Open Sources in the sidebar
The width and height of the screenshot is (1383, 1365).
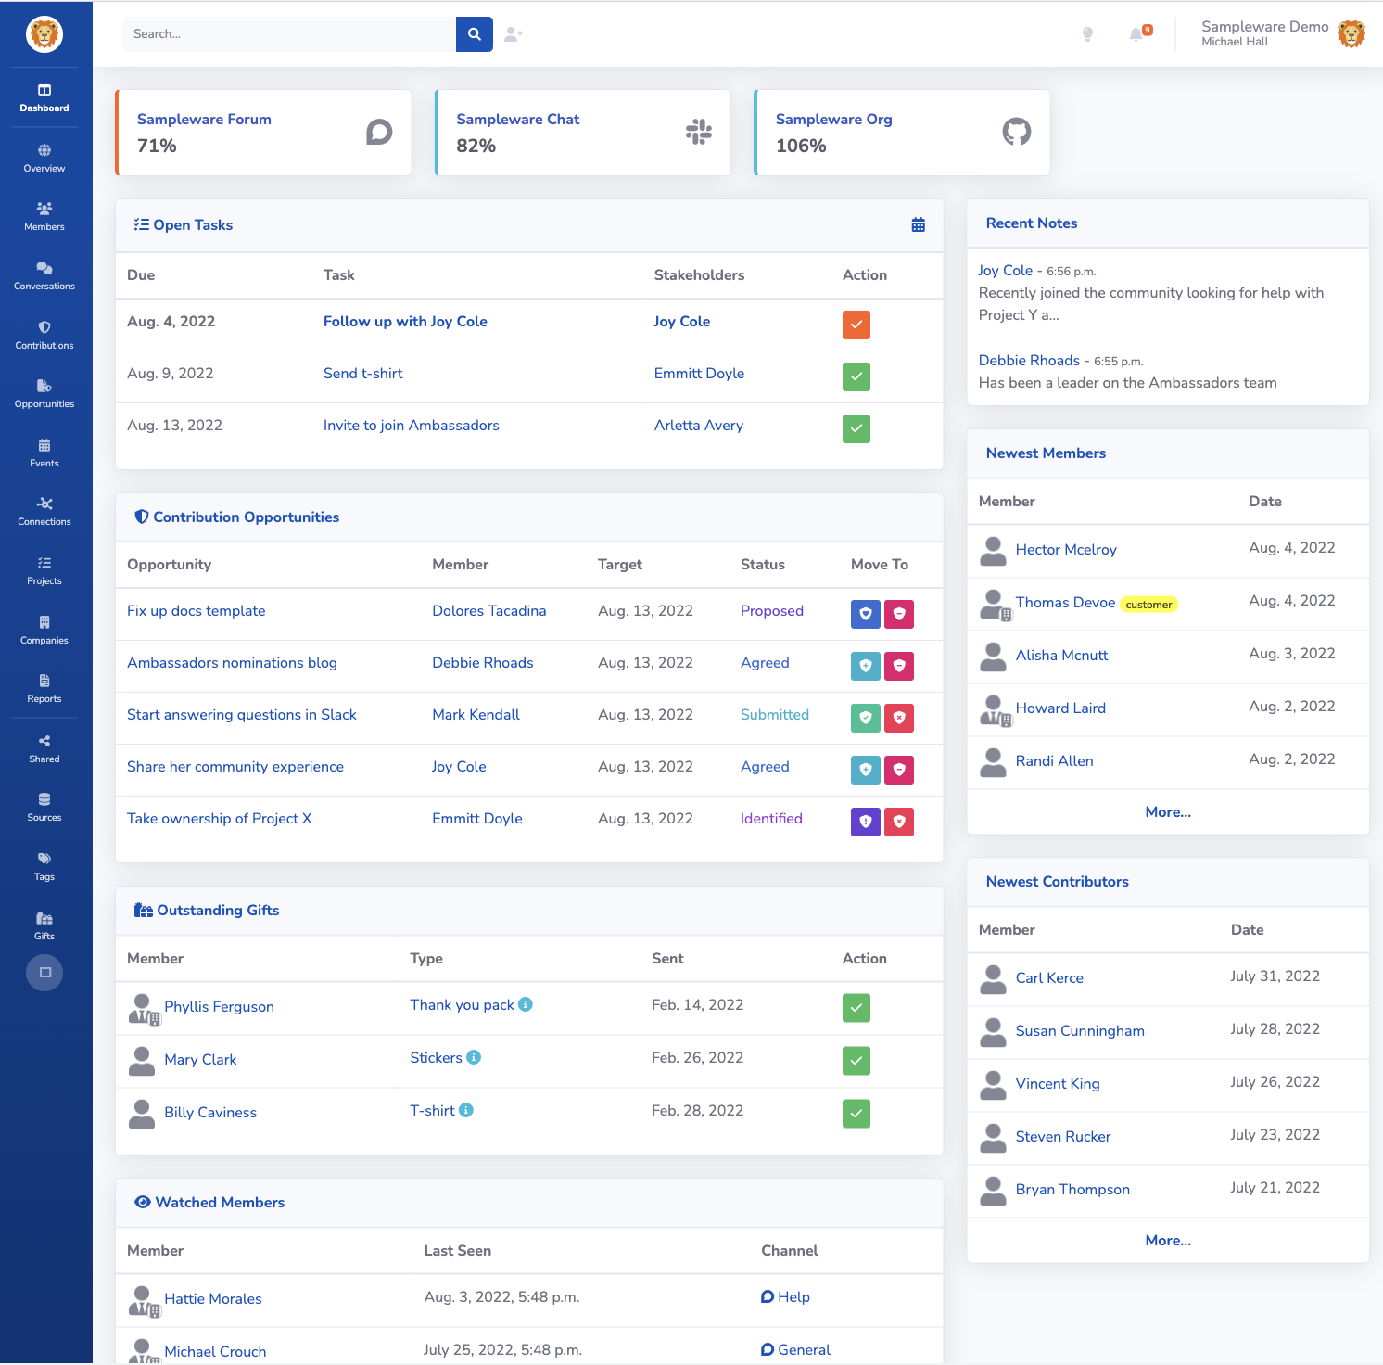pyautogui.click(x=44, y=808)
